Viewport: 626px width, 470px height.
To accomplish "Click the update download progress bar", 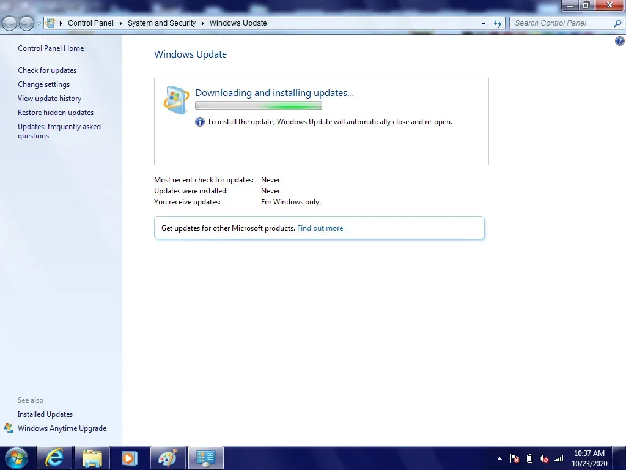I will point(259,105).
